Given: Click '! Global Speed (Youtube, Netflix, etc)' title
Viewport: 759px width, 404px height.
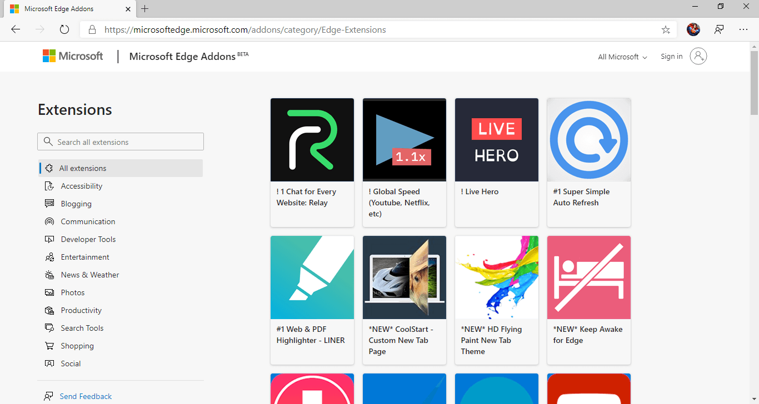Looking at the screenshot, I should click(x=399, y=203).
